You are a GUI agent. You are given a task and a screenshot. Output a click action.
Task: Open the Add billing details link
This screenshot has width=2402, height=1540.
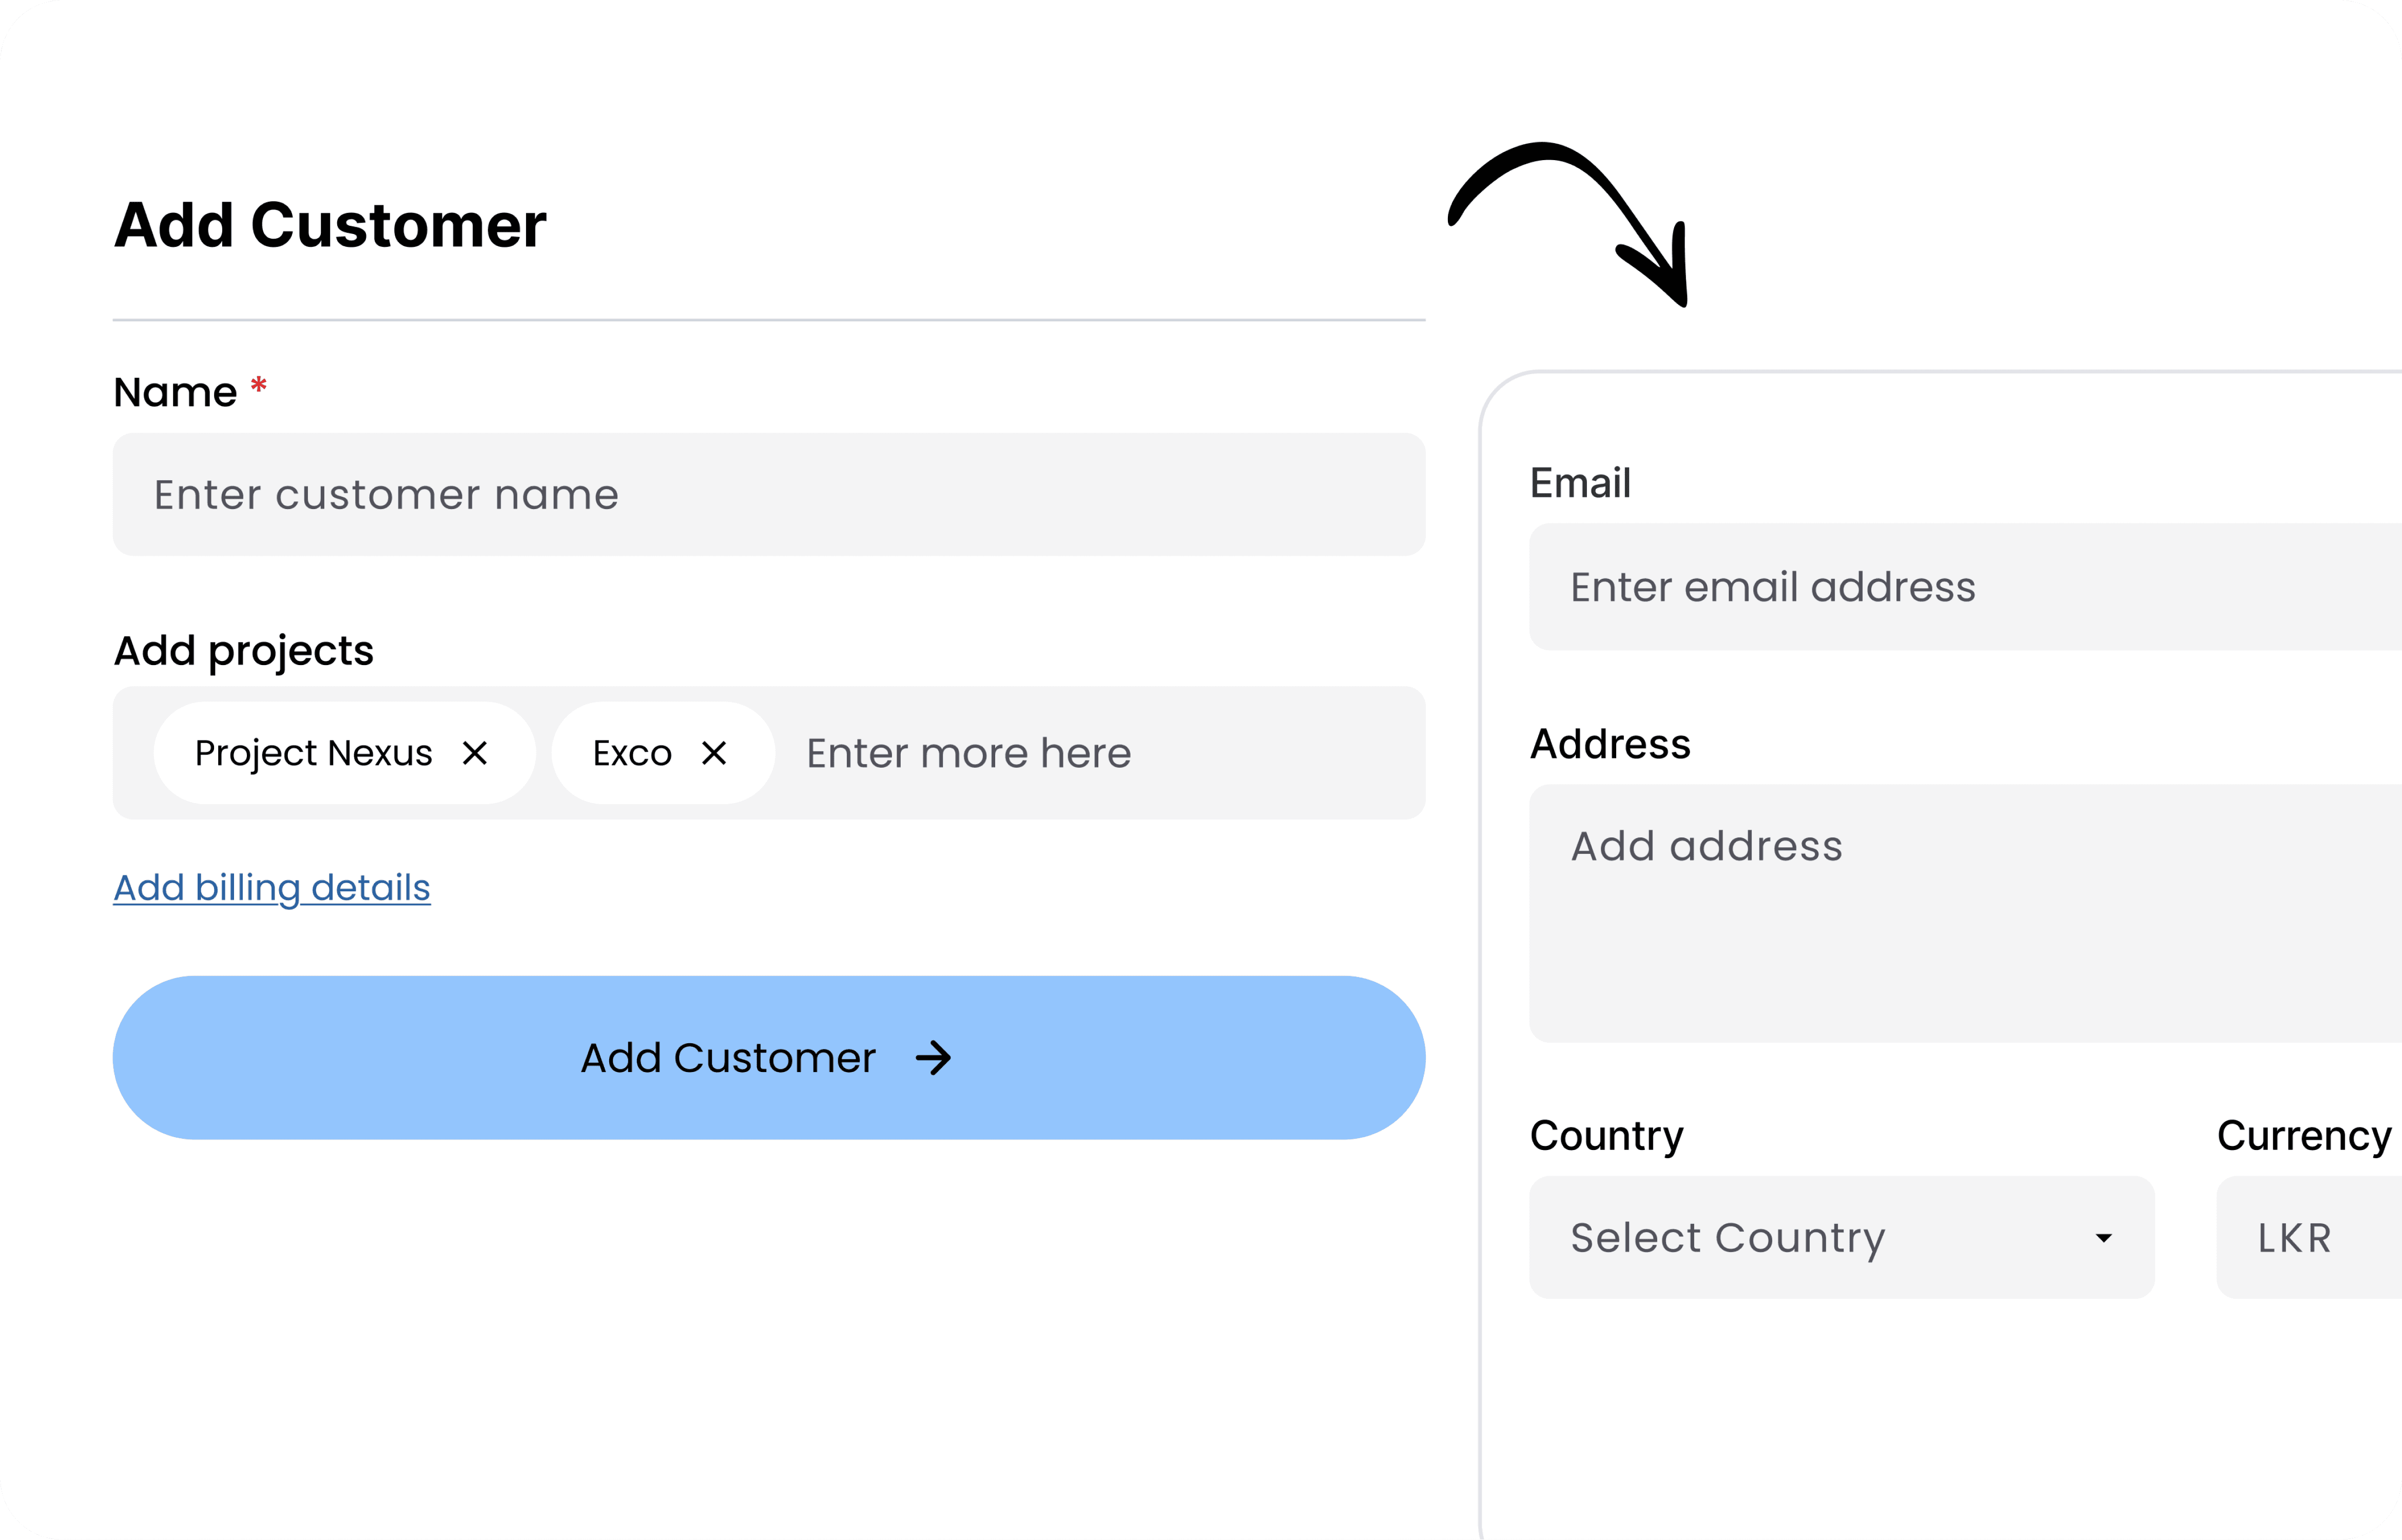tap(272, 888)
